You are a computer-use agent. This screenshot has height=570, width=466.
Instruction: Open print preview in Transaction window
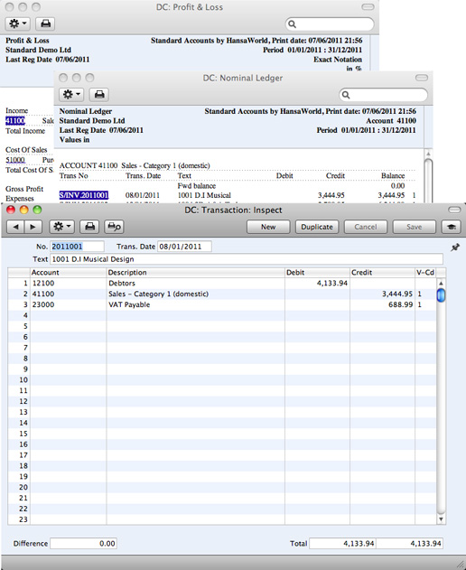coord(114,227)
